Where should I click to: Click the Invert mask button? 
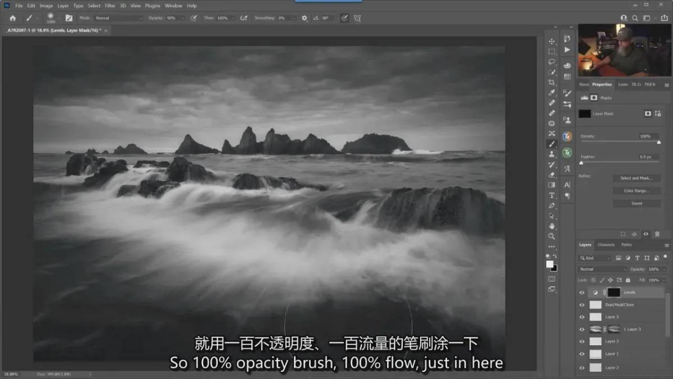pos(636,203)
